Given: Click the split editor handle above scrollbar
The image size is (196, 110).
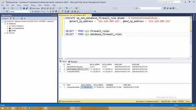Looking at the screenshot, I should [x=191, y=18].
